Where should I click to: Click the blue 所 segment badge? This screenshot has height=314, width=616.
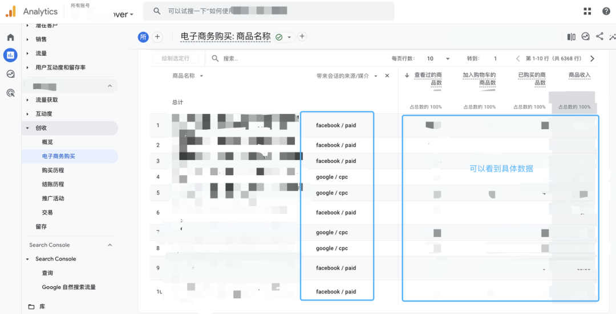143,37
